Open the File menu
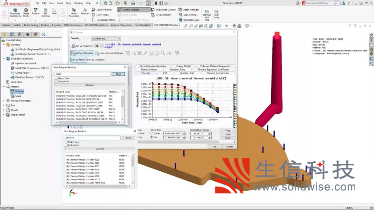Viewport: 374px width, 210px height. pos(37,3)
